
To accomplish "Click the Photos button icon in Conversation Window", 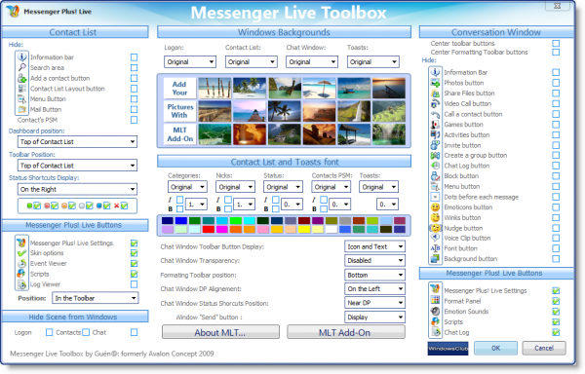I will (x=435, y=83).
